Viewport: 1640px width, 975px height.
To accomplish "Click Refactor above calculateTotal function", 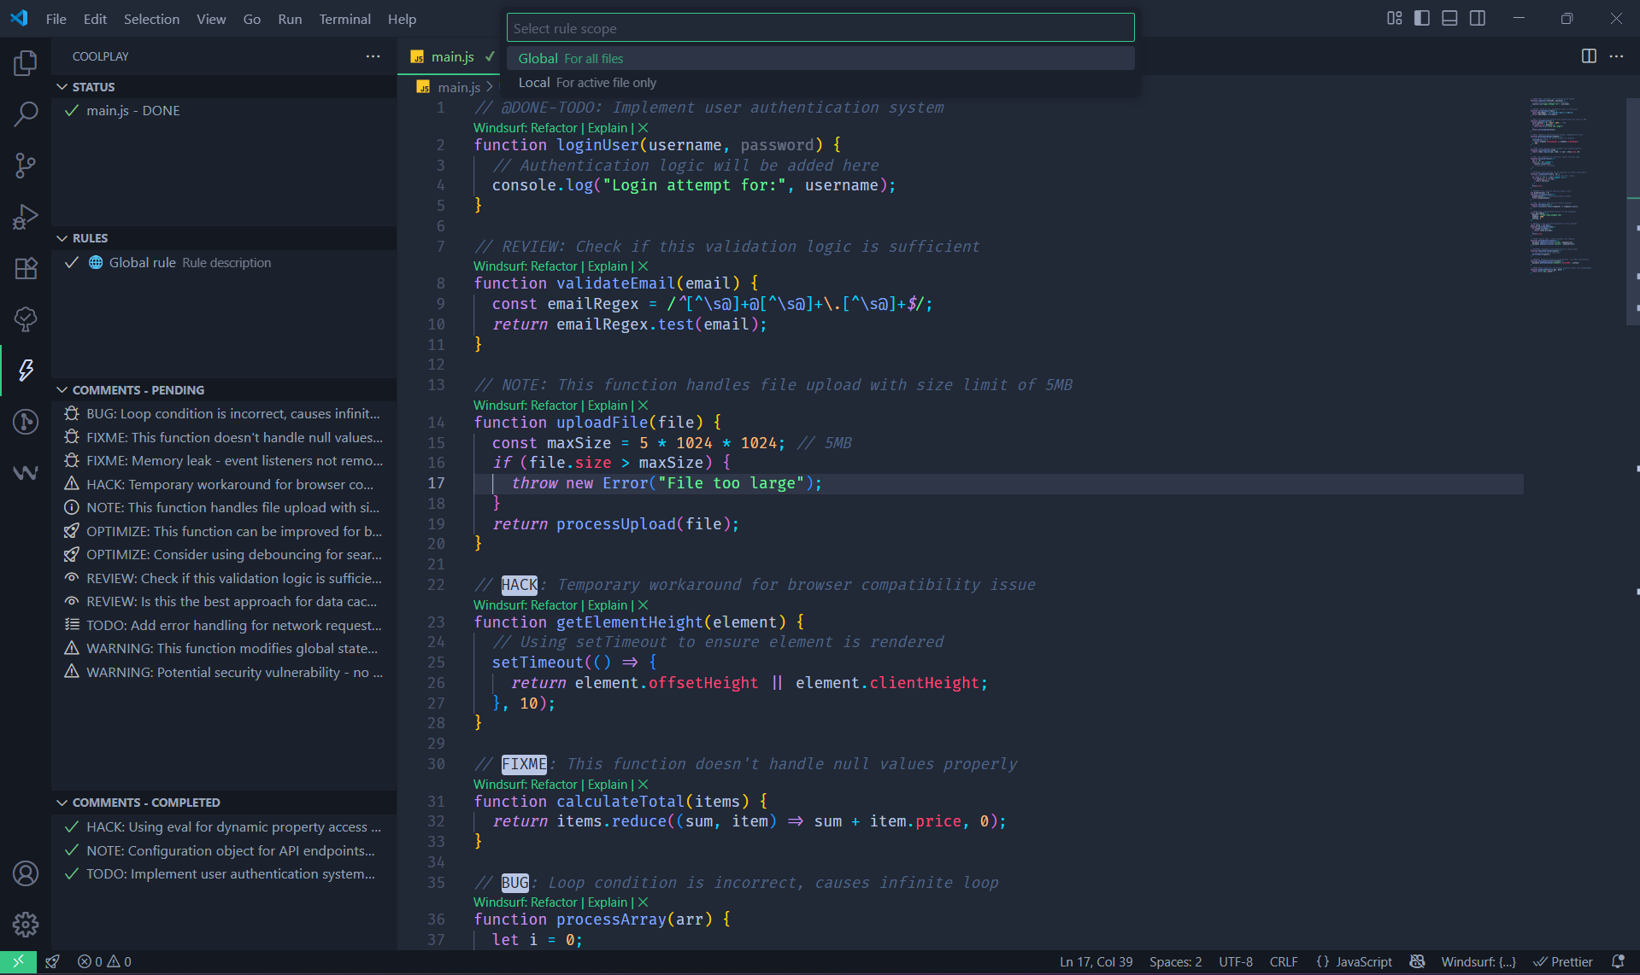I will point(554,785).
